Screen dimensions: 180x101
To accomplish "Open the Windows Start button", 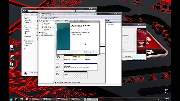I will click(11, 99).
